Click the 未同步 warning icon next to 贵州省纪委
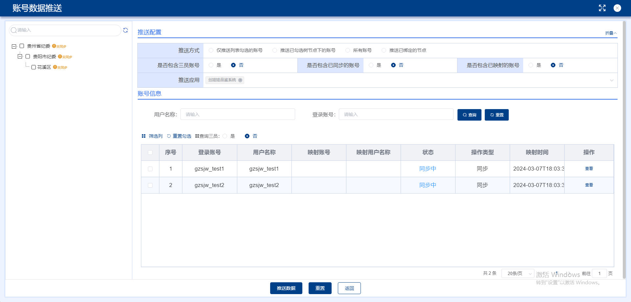This screenshot has height=302, width=631. click(54, 46)
